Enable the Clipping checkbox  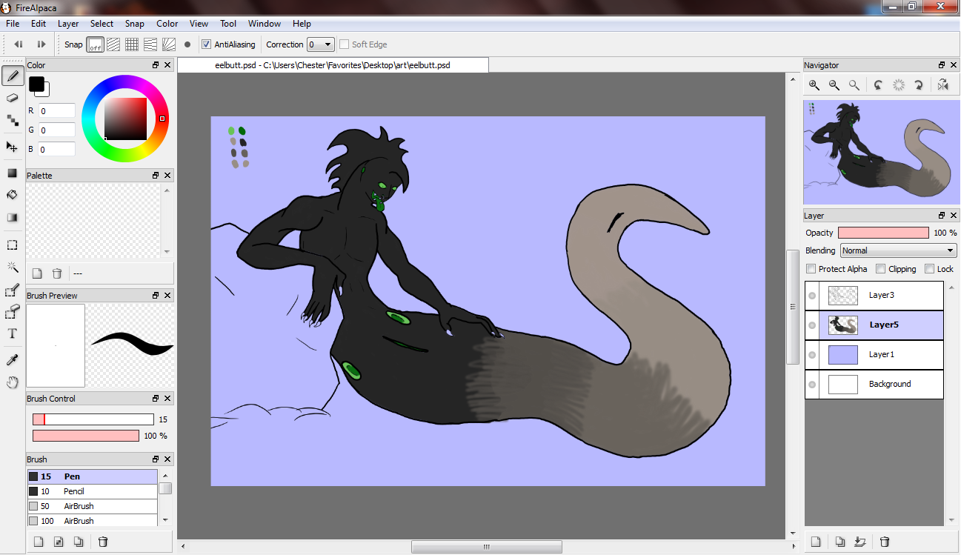881,269
